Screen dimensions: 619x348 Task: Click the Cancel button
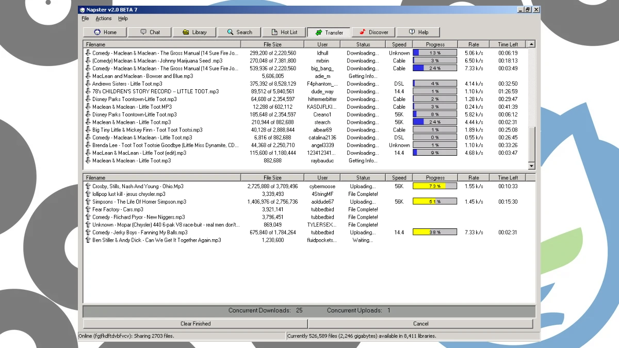(x=420, y=324)
